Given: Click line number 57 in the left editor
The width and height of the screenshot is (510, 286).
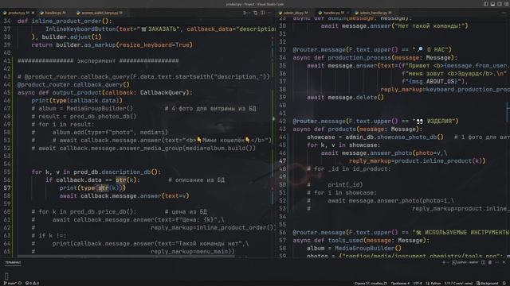Looking at the screenshot, I should (x=7, y=187).
